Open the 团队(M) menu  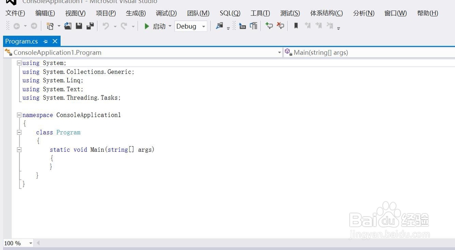coord(198,13)
